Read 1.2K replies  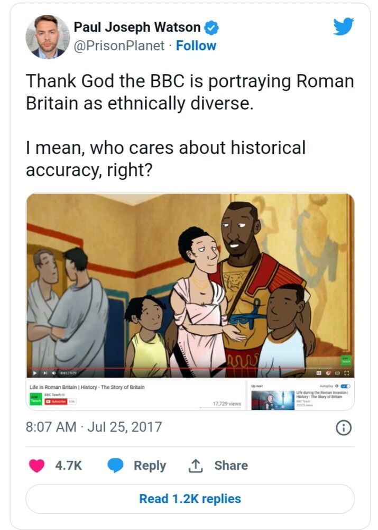tap(190, 499)
